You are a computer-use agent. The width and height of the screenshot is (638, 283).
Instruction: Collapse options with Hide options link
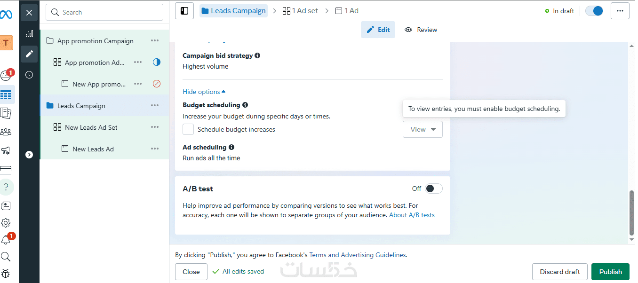(204, 92)
